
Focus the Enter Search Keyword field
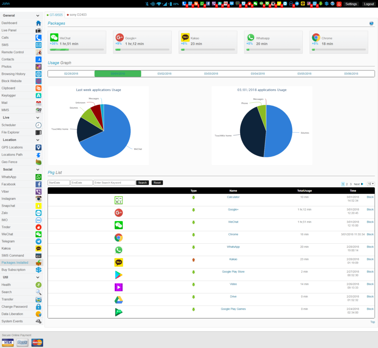pyautogui.click(x=114, y=183)
